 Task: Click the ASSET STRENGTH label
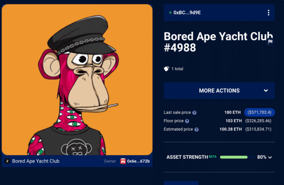(187, 157)
